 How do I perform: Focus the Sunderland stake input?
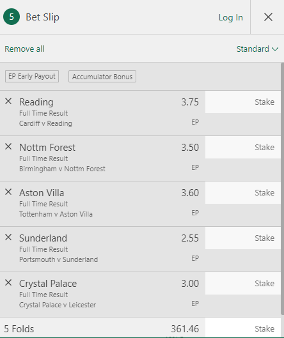point(243,238)
